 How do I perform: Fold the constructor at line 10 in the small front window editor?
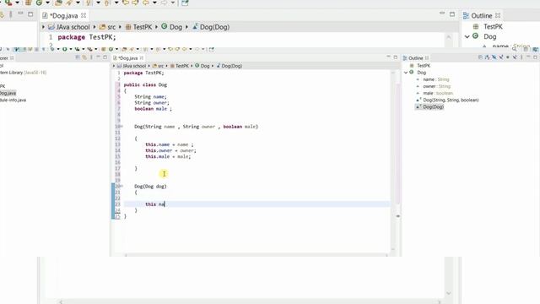tap(121, 127)
